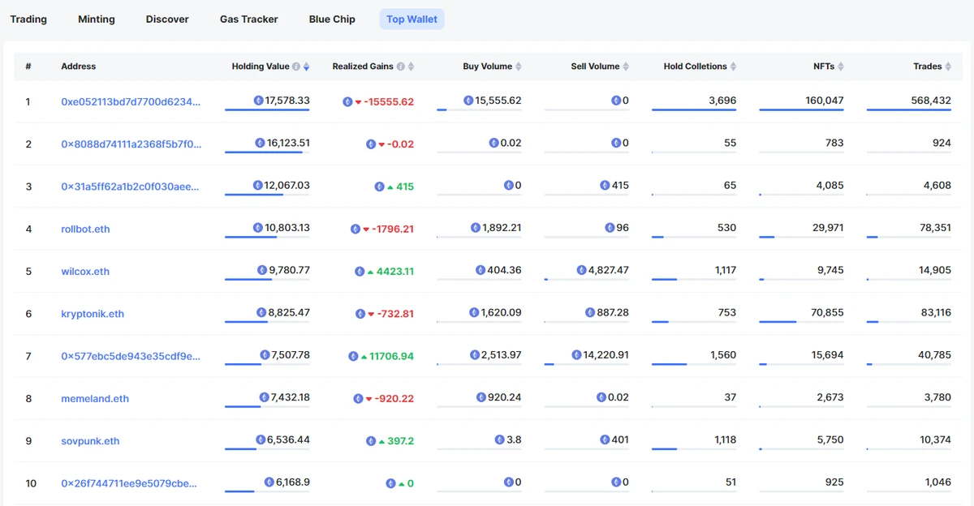Viewport: 974px width, 506px height.
Task: Go to the Blue Chip tab
Action: [x=332, y=19]
